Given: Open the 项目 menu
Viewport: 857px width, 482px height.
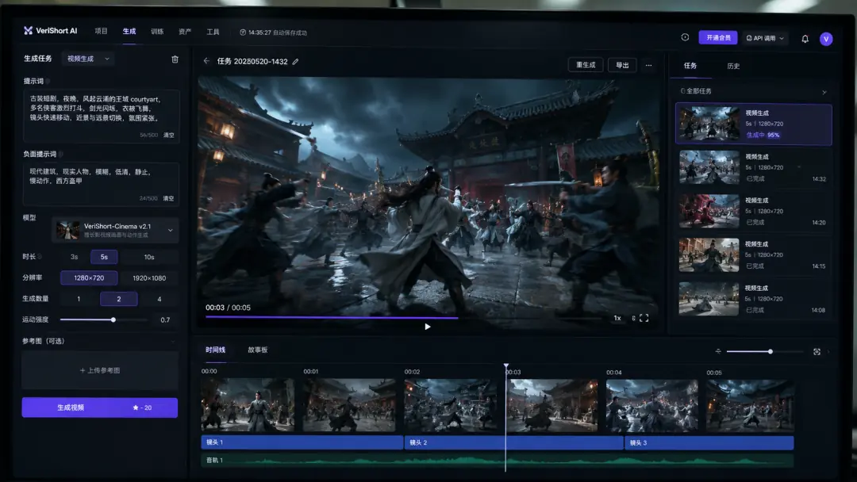Looking at the screenshot, I should (x=101, y=31).
